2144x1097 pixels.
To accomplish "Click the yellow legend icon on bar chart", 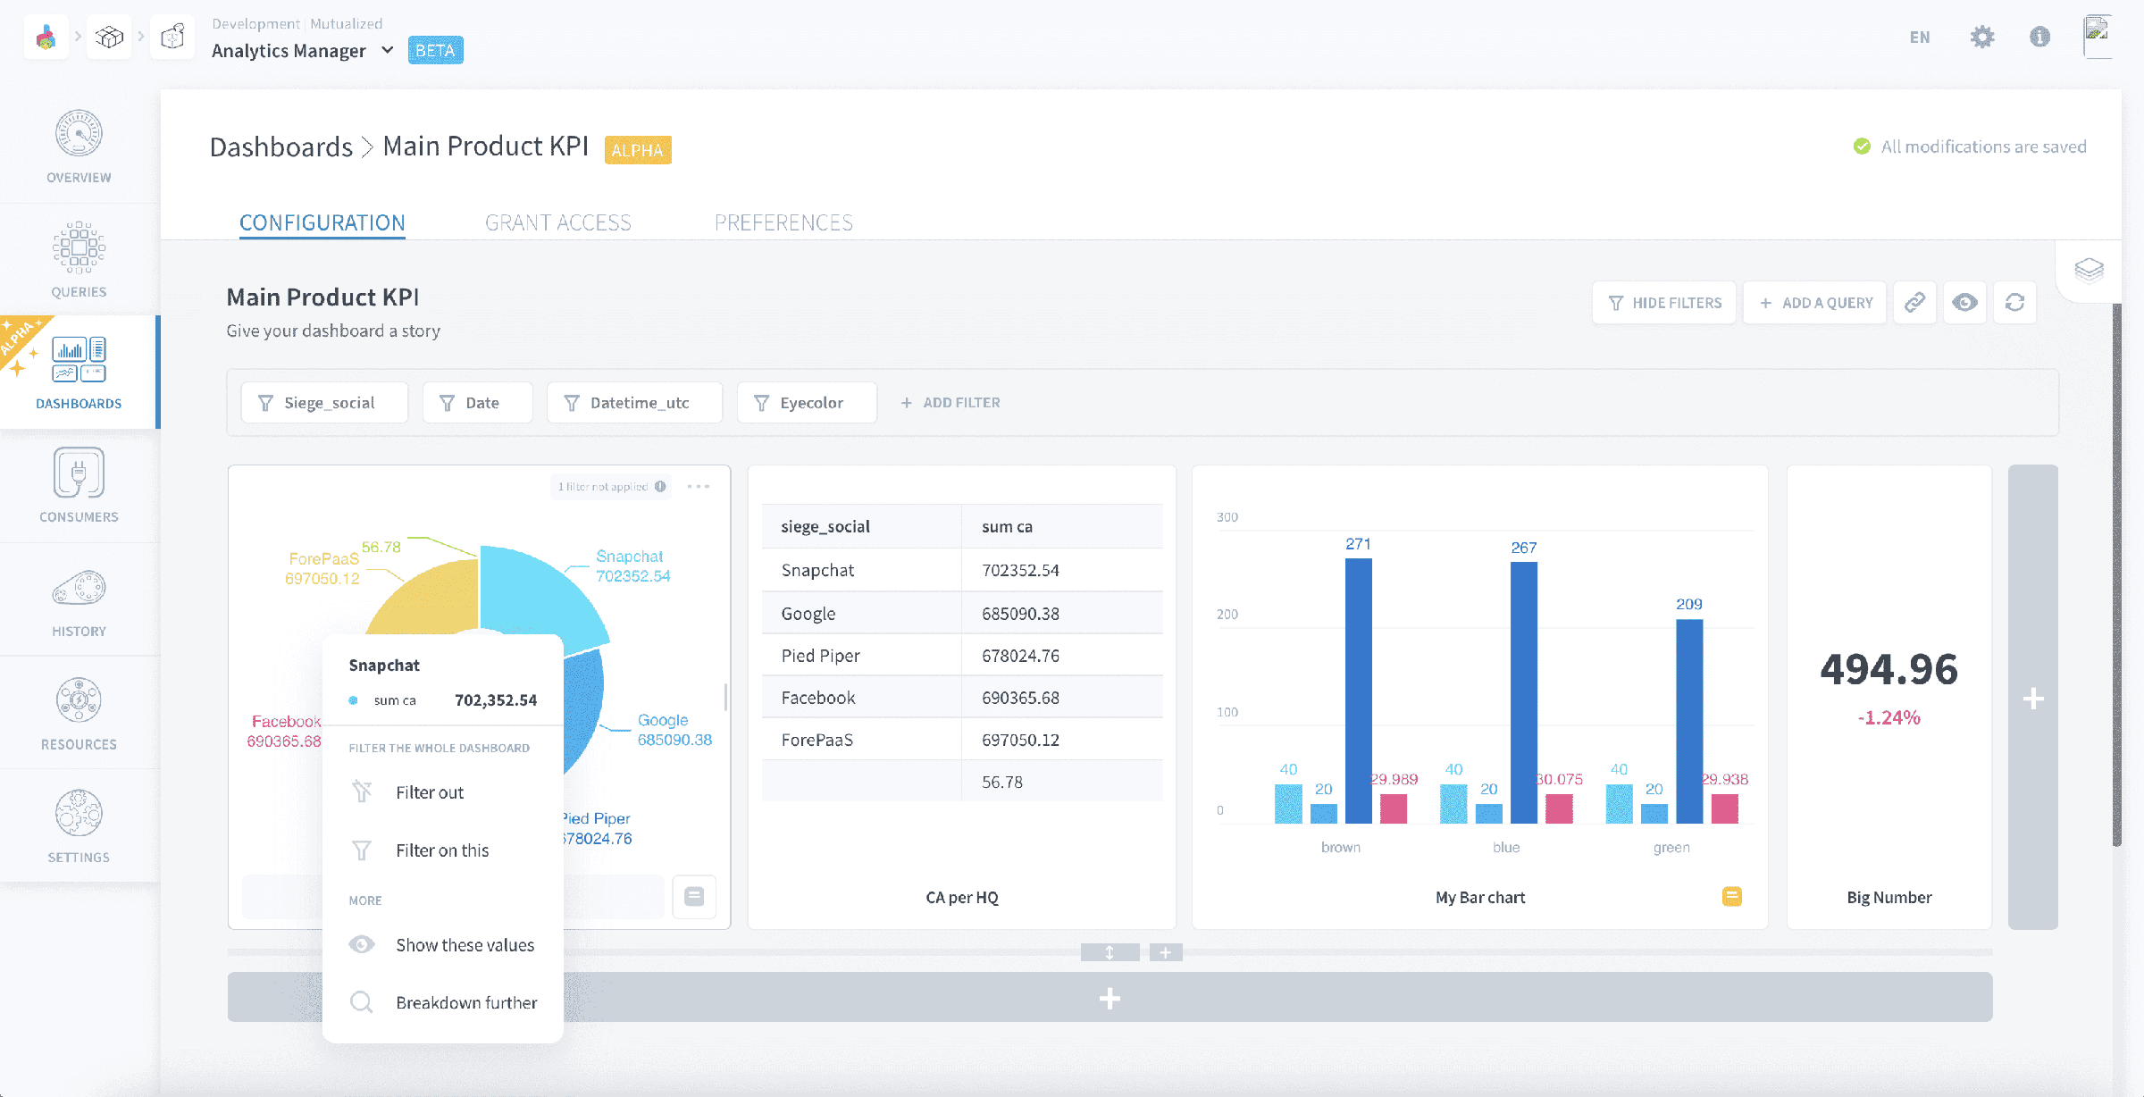I will tap(1731, 896).
